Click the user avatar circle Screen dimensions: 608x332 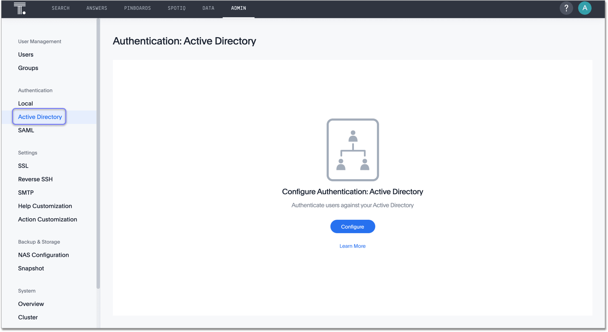click(x=585, y=8)
